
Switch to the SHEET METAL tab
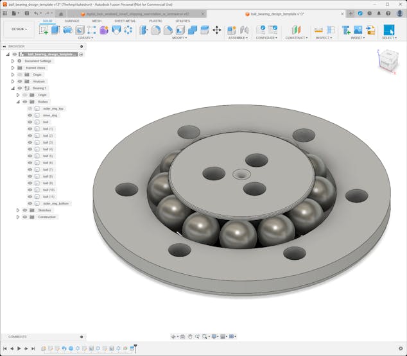click(x=125, y=21)
